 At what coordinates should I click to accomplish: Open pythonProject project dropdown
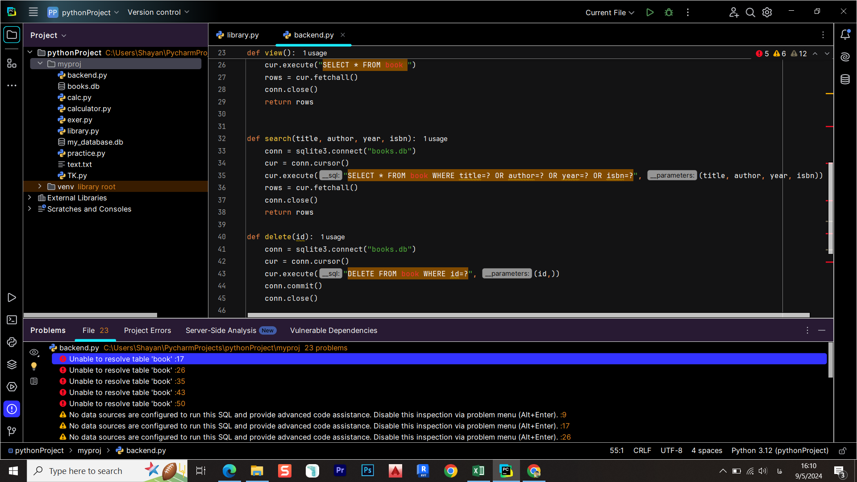(83, 12)
